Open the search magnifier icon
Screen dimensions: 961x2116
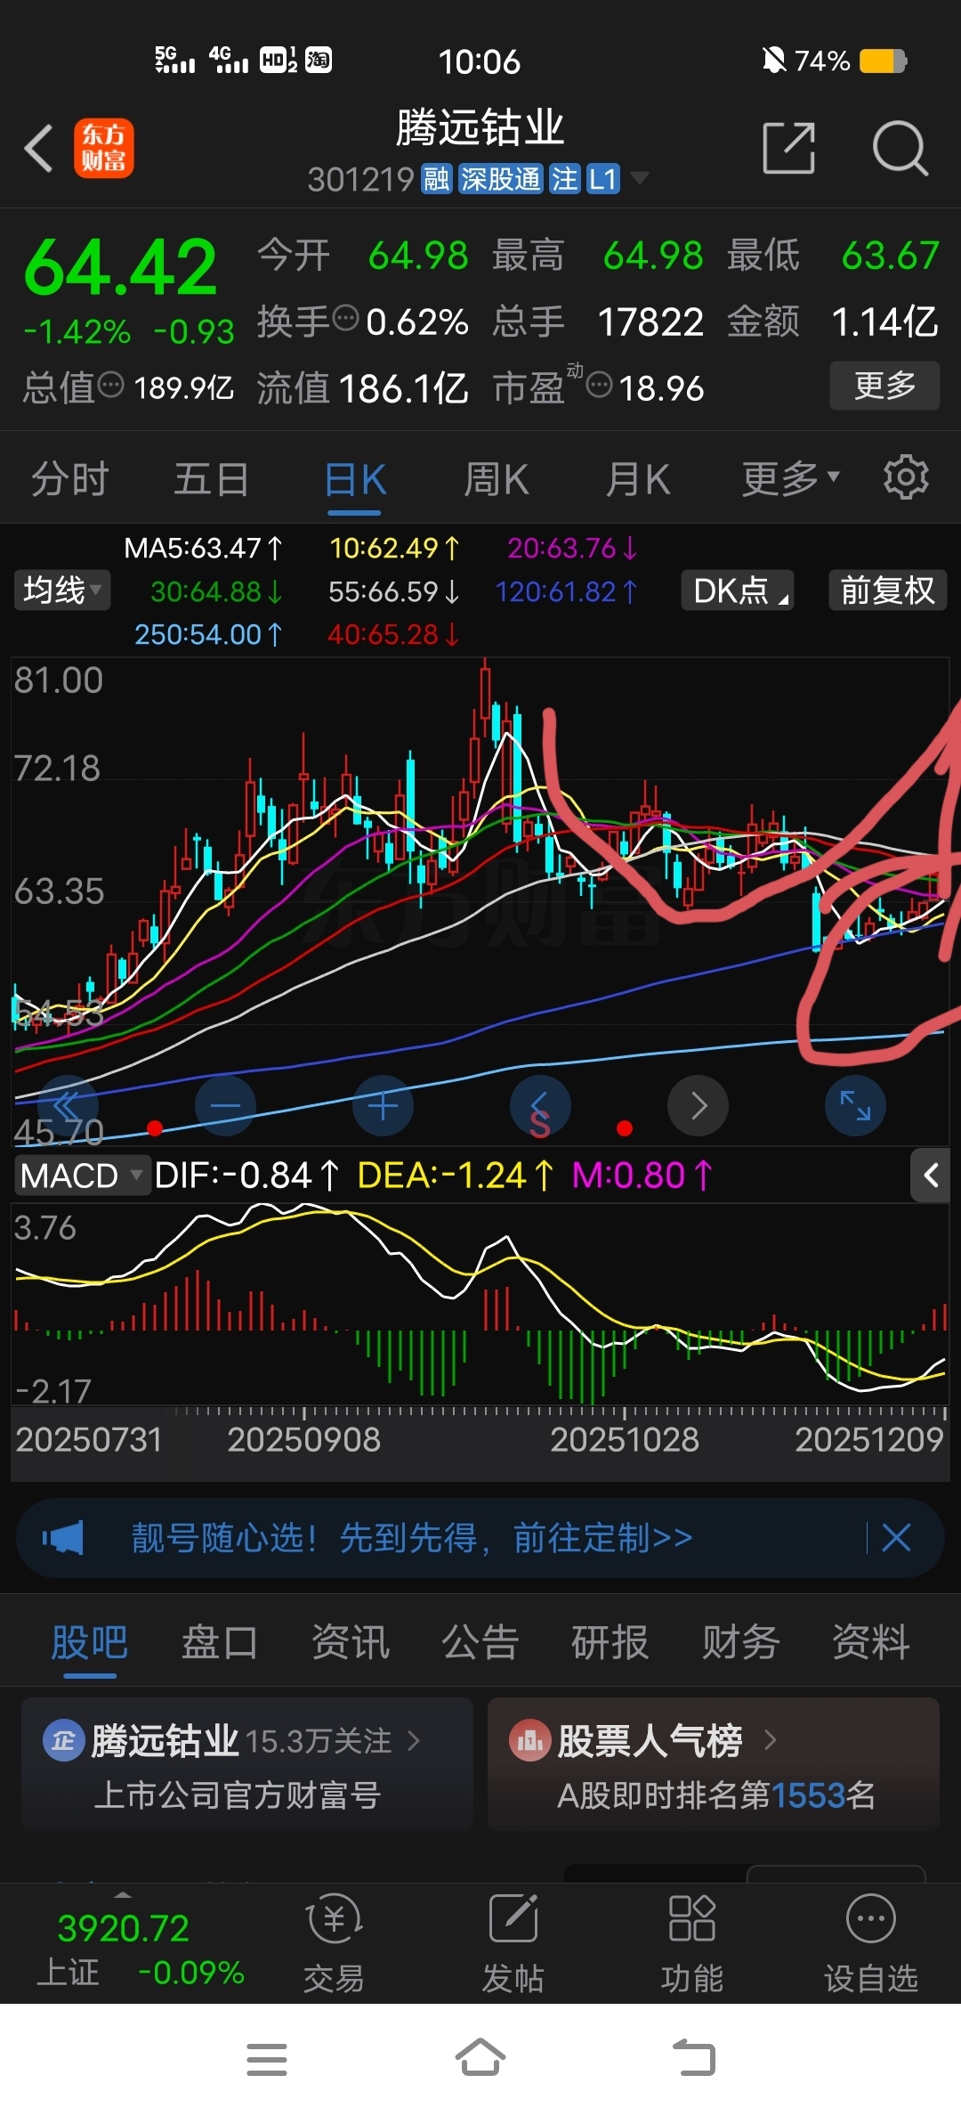(x=900, y=148)
